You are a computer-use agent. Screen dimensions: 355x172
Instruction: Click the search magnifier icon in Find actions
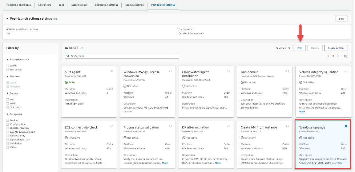tap(67, 56)
